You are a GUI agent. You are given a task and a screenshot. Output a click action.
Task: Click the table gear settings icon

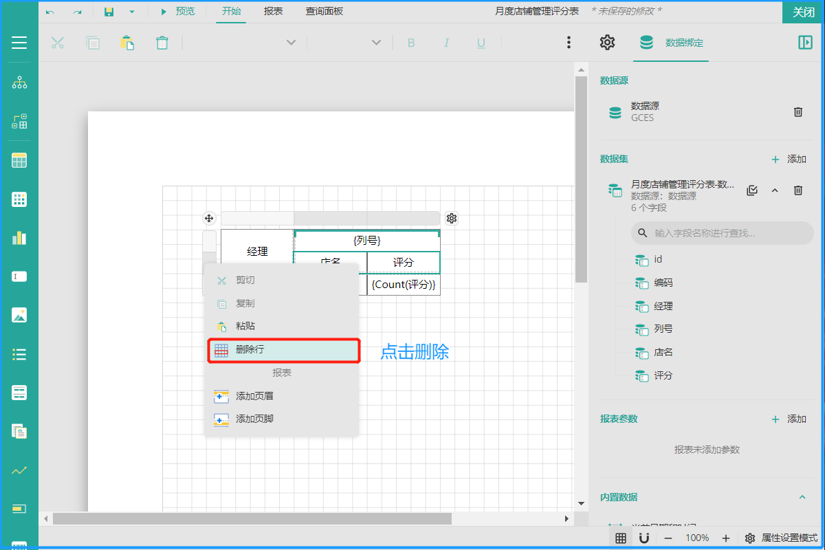tap(452, 219)
